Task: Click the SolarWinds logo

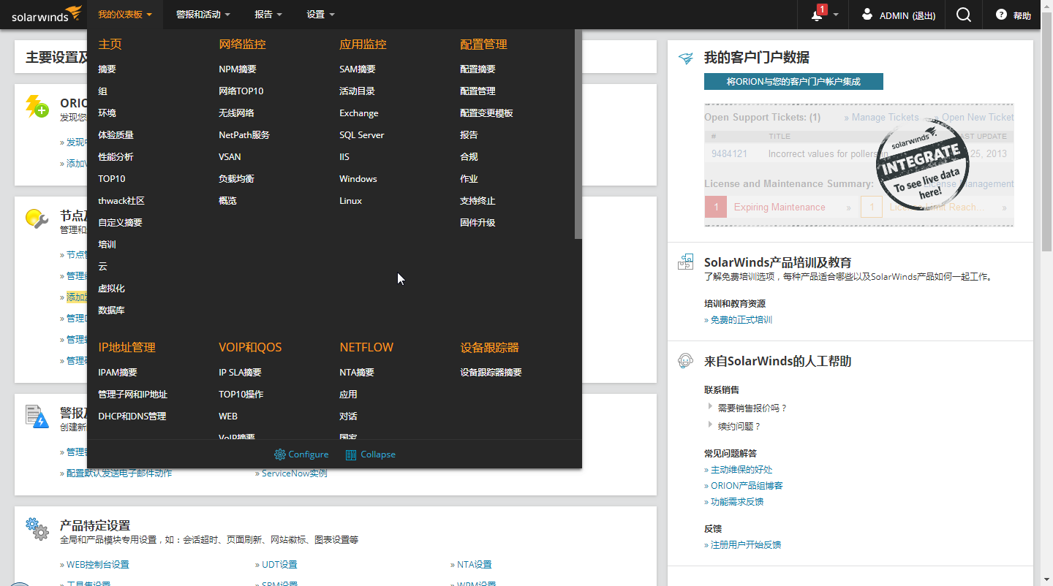Action: tap(46, 15)
